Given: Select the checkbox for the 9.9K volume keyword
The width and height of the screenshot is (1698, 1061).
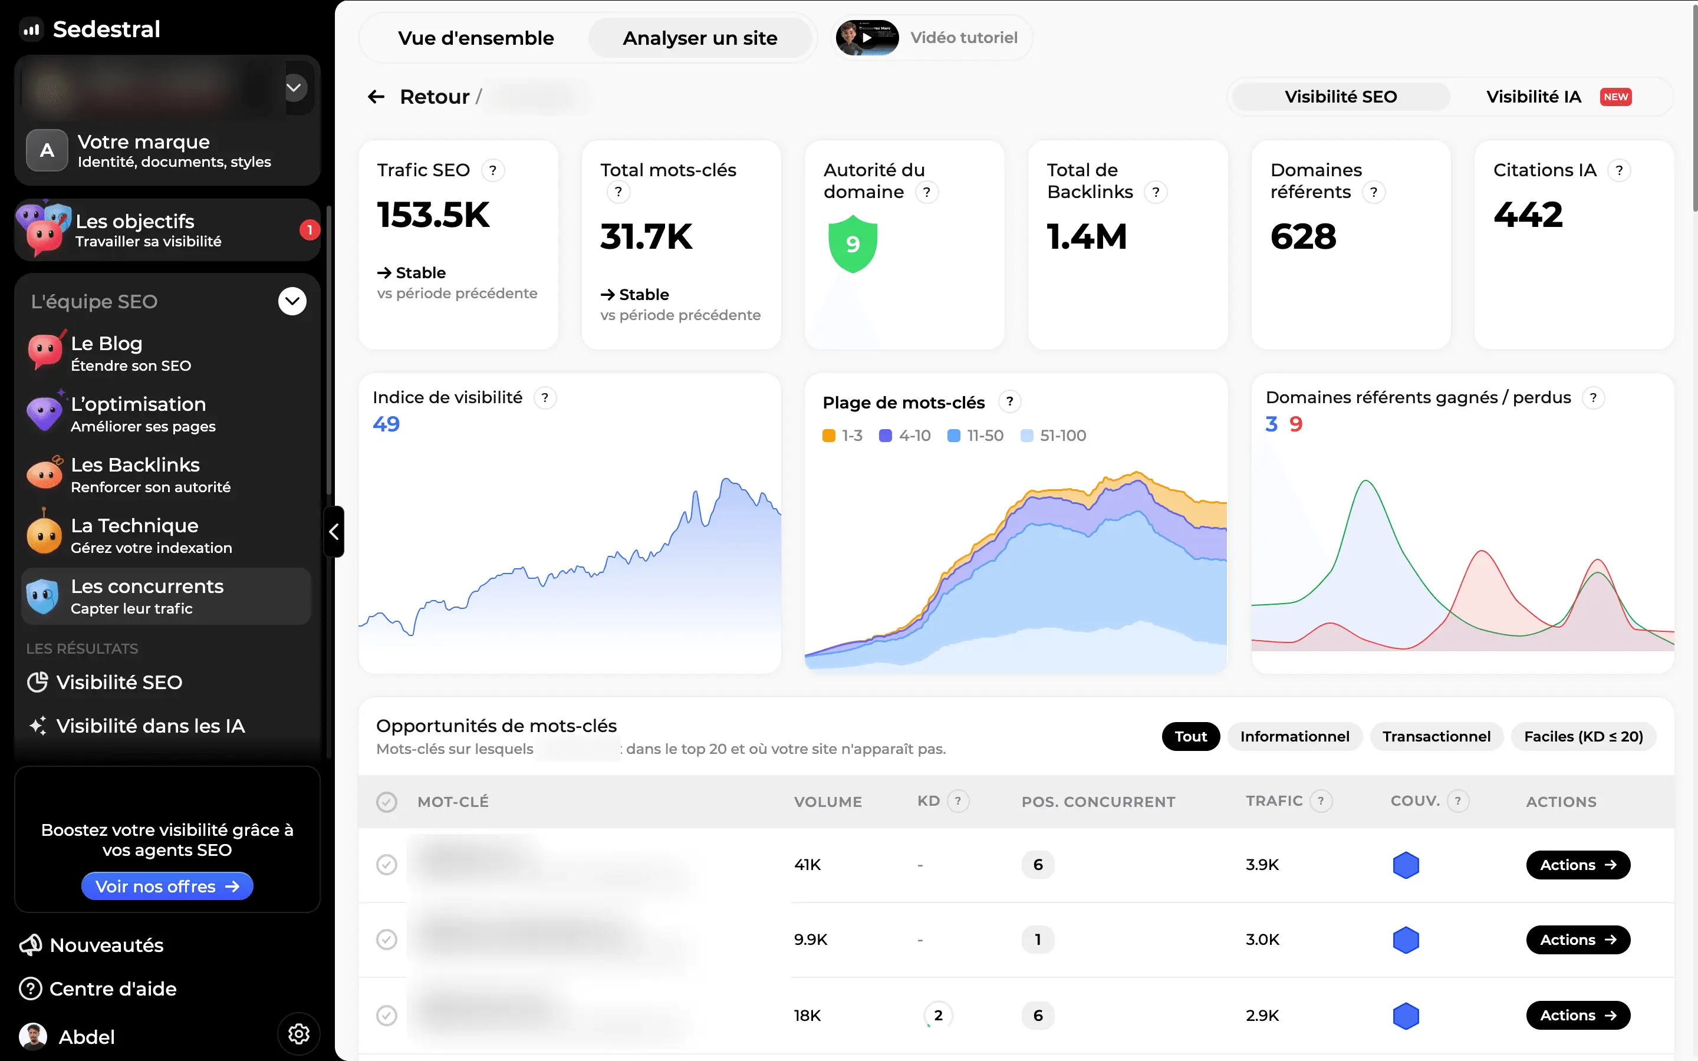Looking at the screenshot, I should coord(387,940).
